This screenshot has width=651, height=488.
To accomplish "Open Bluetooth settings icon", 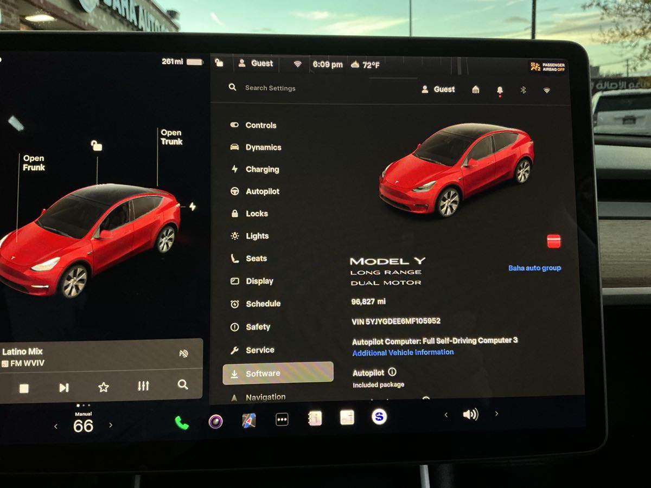I will 523,90.
